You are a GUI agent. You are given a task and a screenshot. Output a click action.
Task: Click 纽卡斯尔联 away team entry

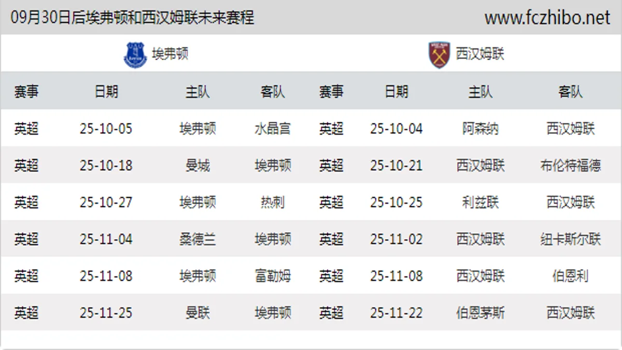coord(570,239)
